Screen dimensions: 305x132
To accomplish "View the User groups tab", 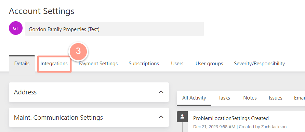I will coord(209,64).
